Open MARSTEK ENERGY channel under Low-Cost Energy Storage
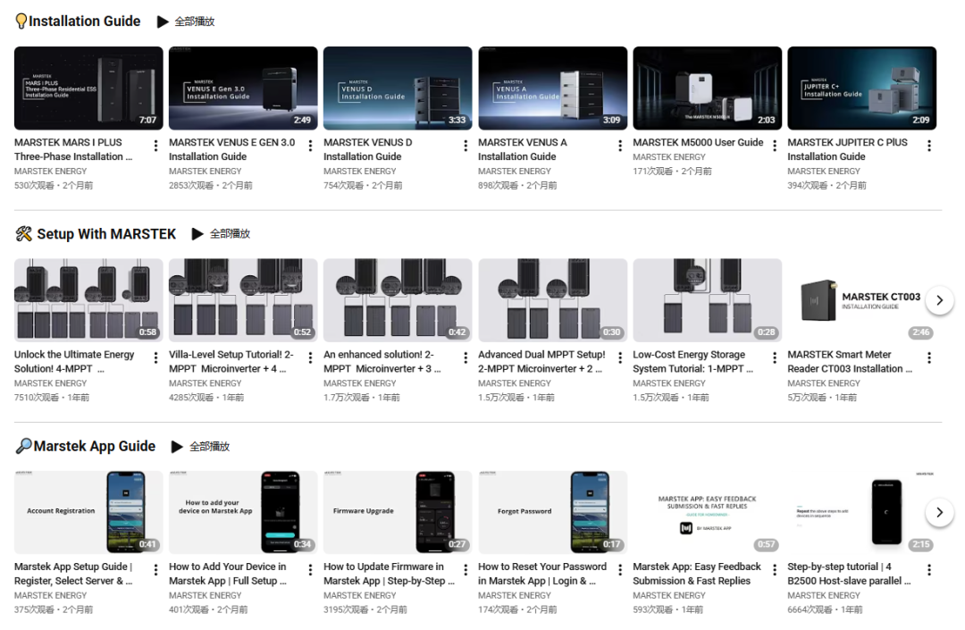965x630 pixels. (x=669, y=382)
